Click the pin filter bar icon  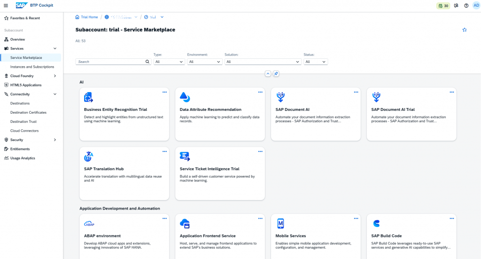click(x=276, y=74)
